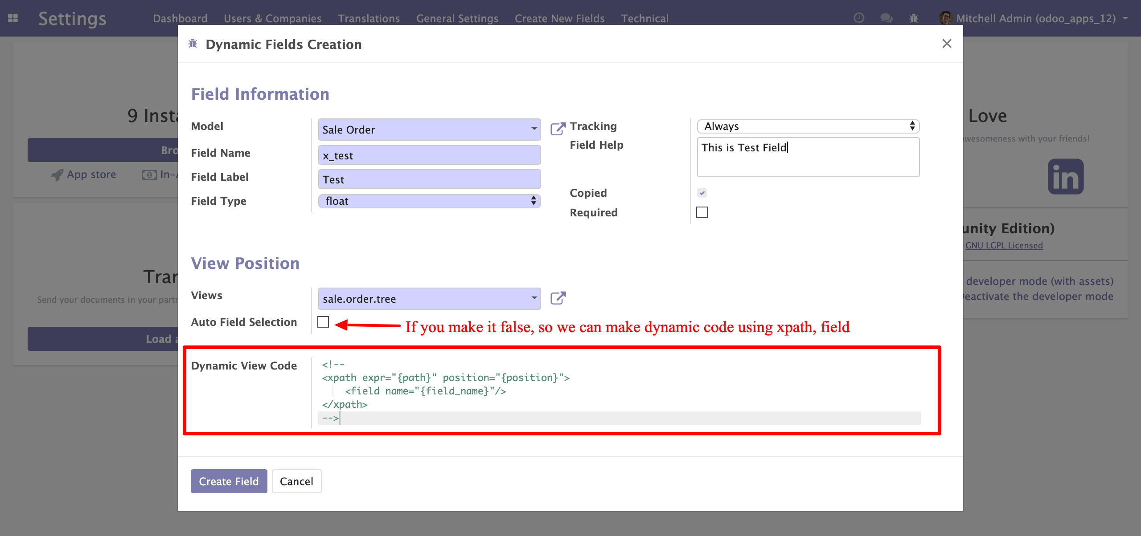Click the activities clock icon in navbar
This screenshot has width=1141, height=536.
(x=859, y=18)
